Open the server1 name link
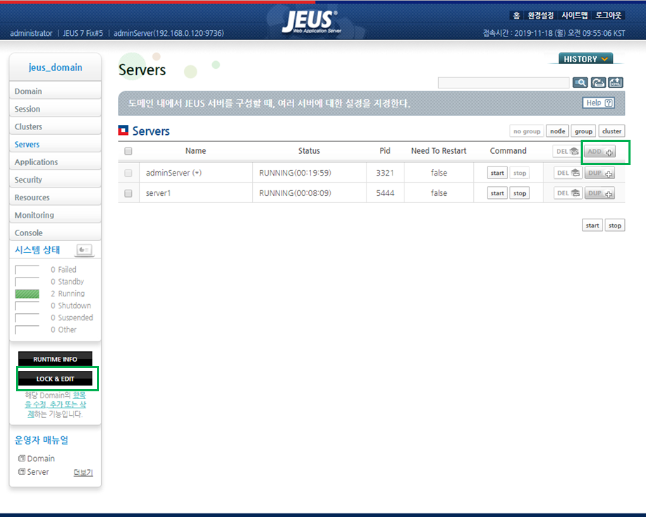646x517 pixels. click(x=158, y=193)
